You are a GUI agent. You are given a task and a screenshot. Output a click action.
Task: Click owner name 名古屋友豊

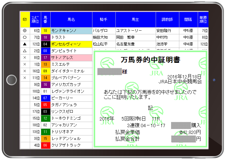click(x=125, y=44)
